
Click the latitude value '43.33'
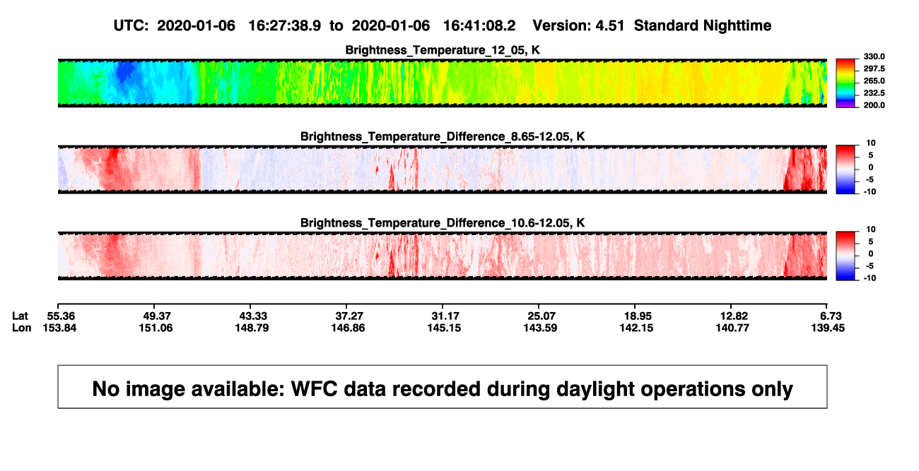(253, 316)
